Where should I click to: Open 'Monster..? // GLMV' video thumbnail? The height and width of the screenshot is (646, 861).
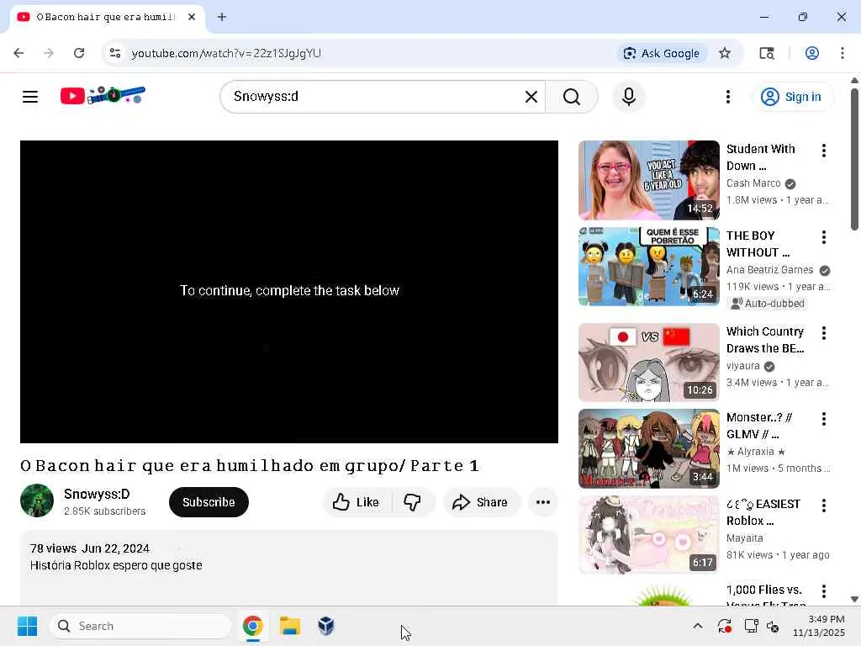649,449
